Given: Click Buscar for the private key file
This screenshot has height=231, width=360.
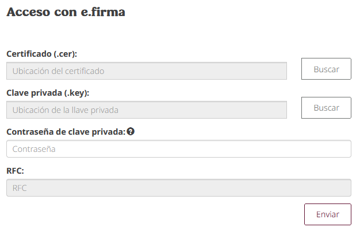Looking at the screenshot, I should [x=326, y=108].
